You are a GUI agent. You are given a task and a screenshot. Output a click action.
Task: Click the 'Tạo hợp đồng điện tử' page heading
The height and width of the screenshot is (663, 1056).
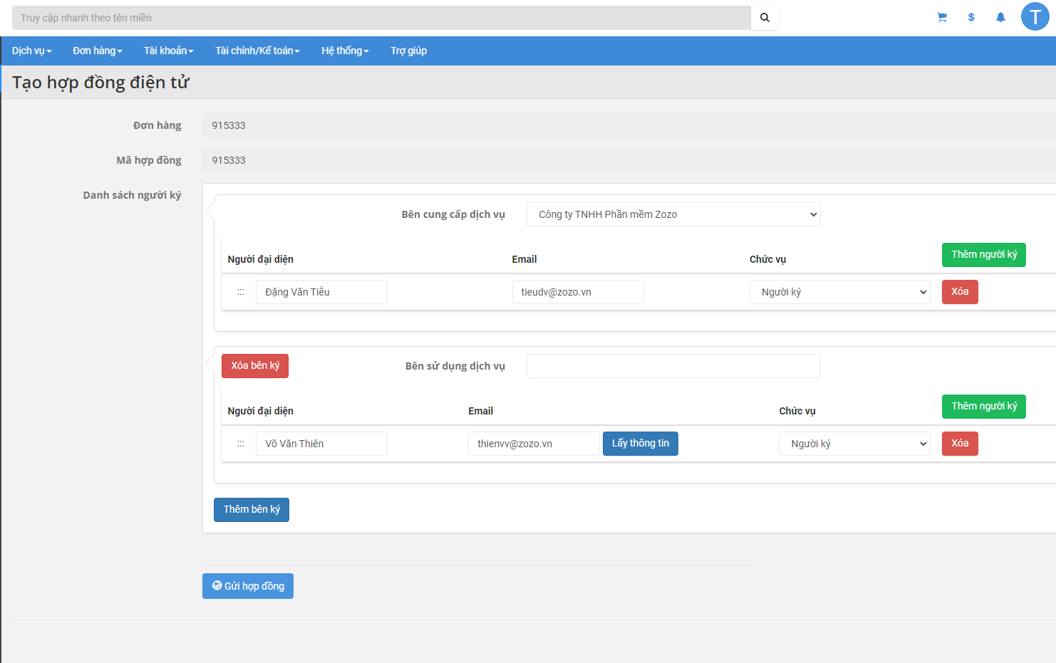[100, 83]
